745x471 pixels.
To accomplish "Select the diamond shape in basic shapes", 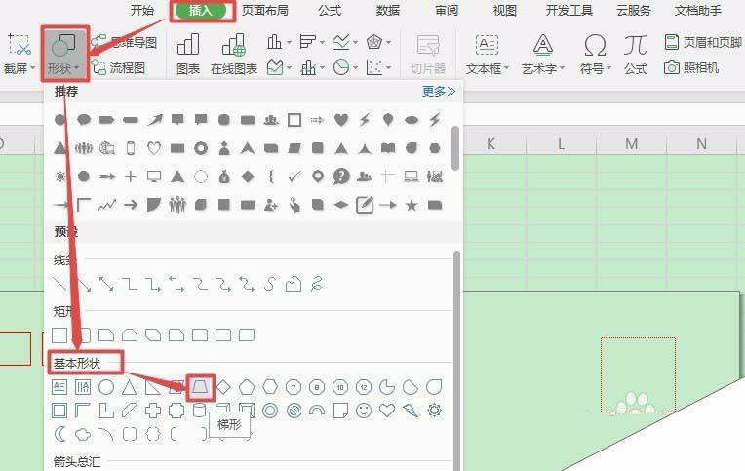I will pyautogui.click(x=223, y=387).
